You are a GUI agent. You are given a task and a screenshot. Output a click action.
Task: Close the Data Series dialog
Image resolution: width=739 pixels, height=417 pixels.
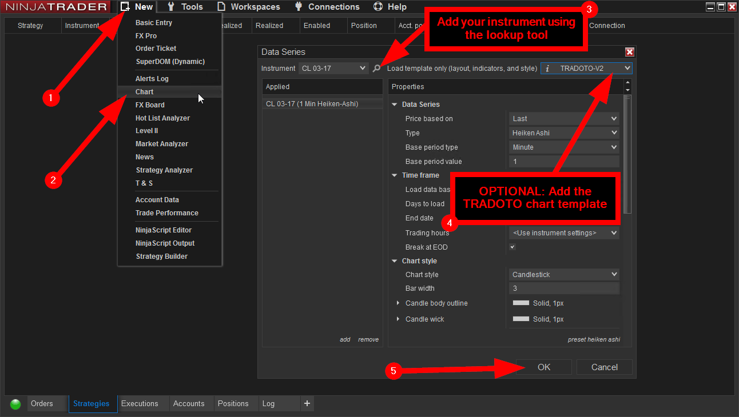point(629,52)
